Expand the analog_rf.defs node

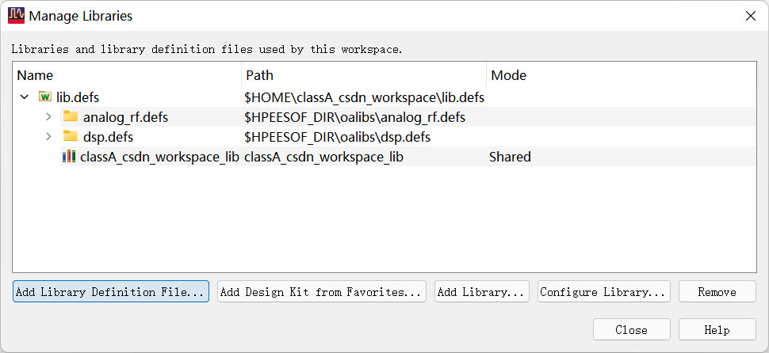48,117
